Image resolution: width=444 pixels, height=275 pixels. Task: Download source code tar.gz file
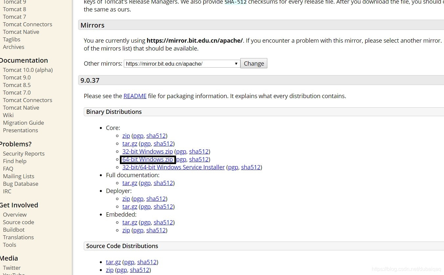coord(113,262)
